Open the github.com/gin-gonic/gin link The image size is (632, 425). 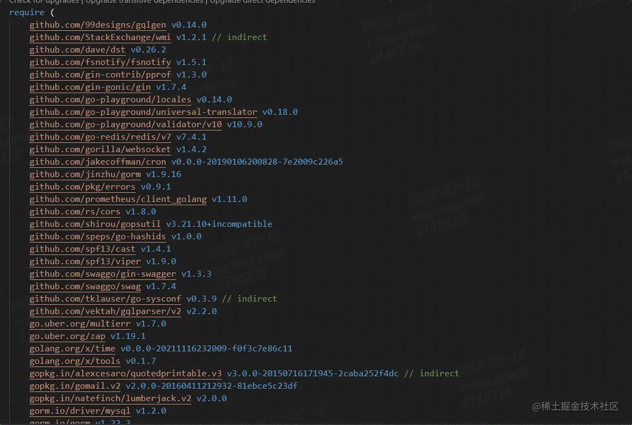[x=90, y=87]
